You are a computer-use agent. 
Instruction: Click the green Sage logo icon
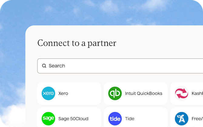coord(48,119)
